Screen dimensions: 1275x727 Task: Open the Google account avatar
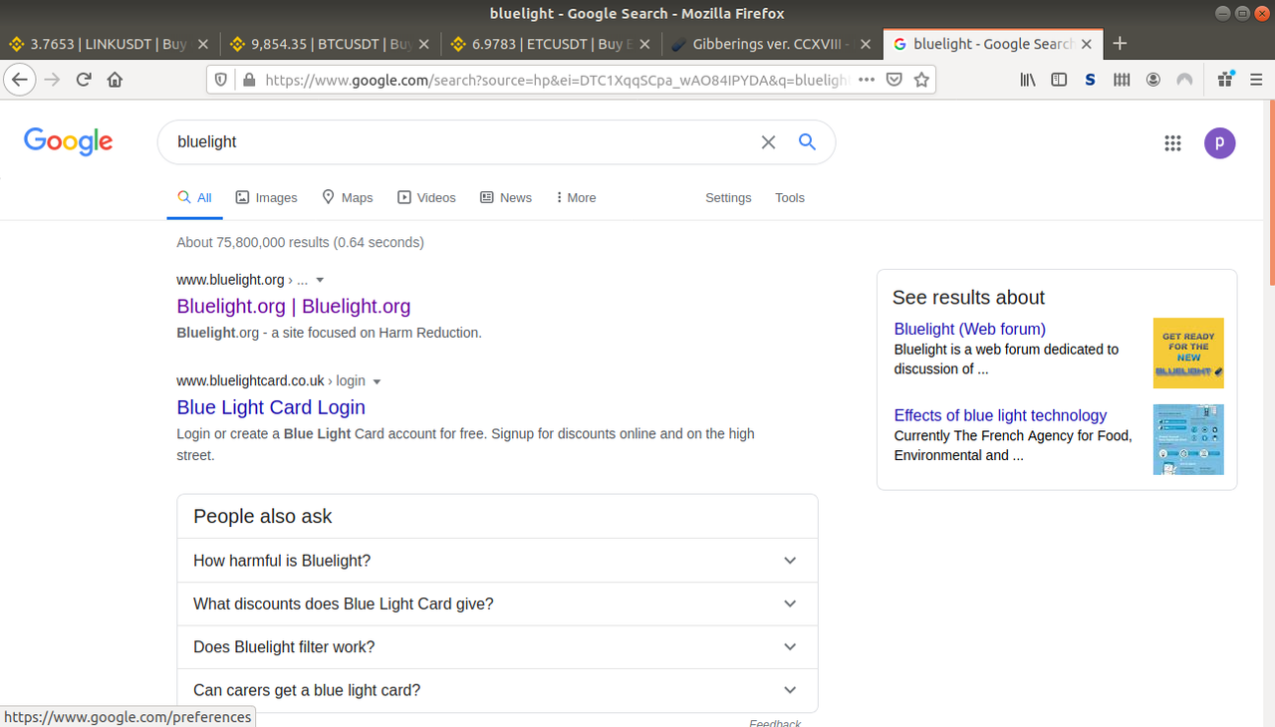coord(1220,142)
